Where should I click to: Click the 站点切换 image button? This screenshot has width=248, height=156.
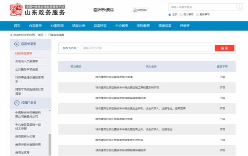click(140, 10)
